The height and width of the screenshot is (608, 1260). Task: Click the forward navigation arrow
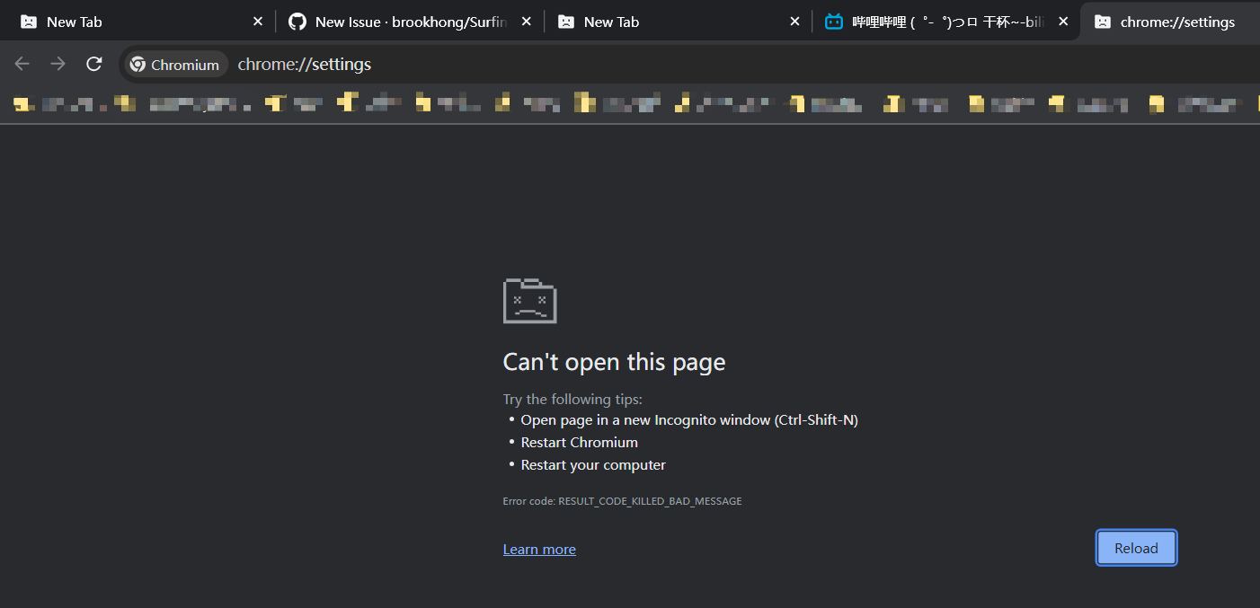click(x=58, y=64)
